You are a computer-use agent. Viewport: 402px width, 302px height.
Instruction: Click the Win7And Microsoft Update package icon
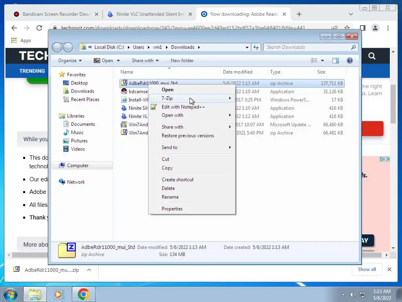pos(124,125)
